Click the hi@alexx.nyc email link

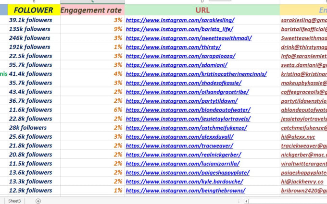coord(298,136)
